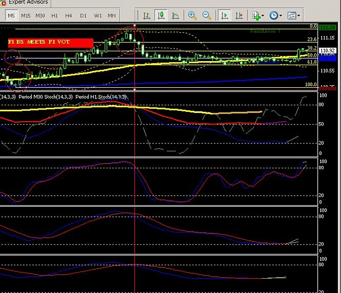Grab the toolbar drag handle before chart icons
The height and width of the screenshot is (293, 341).
click(137, 15)
